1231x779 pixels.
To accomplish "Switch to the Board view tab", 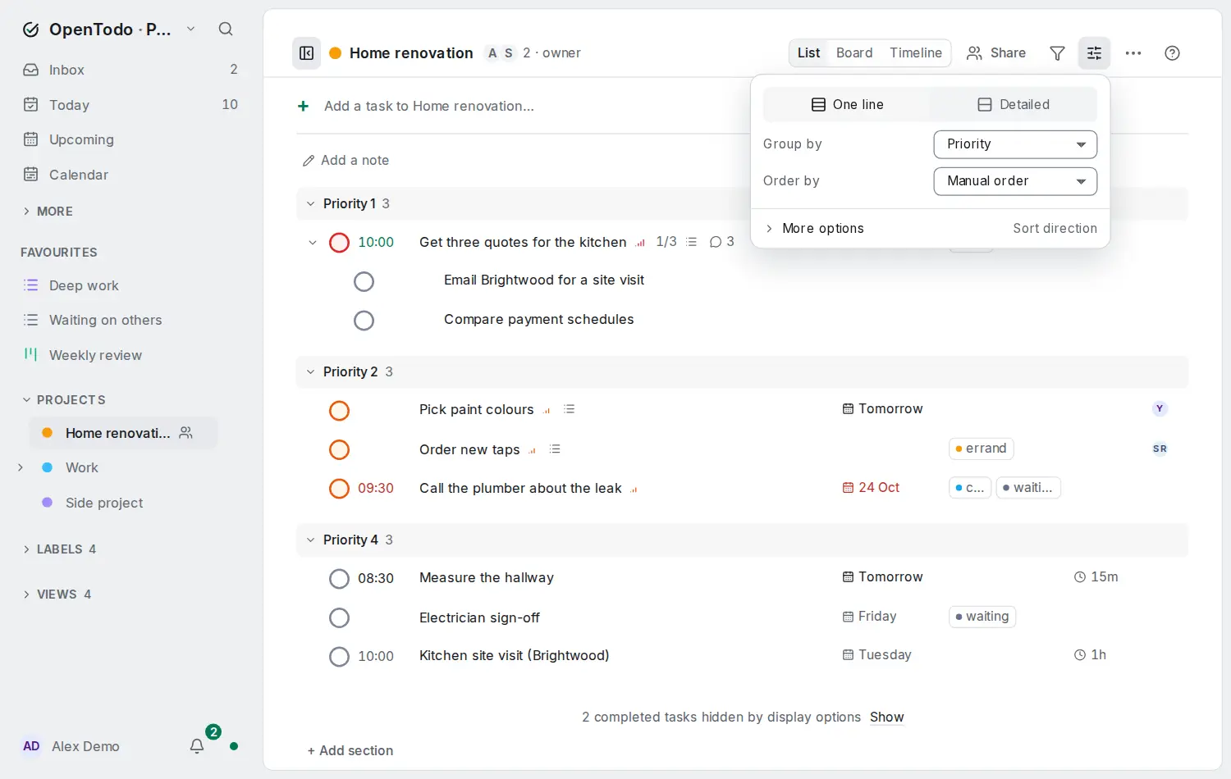I will (854, 53).
